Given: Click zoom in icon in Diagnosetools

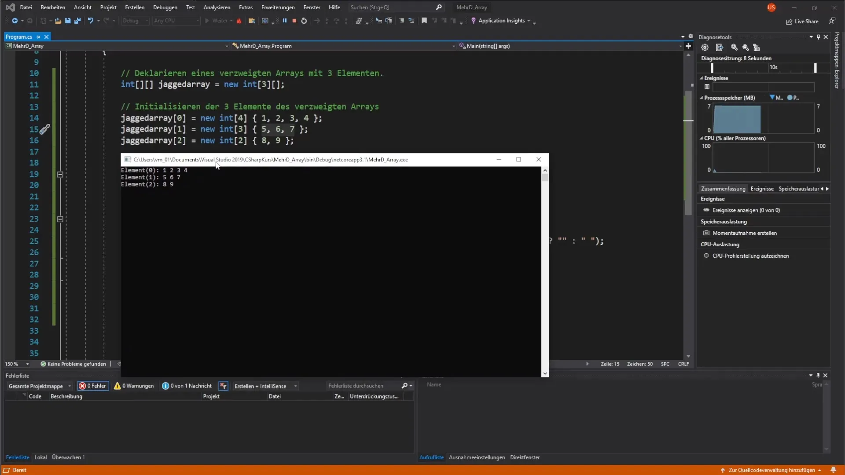Looking at the screenshot, I should click(x=734, y=47).
